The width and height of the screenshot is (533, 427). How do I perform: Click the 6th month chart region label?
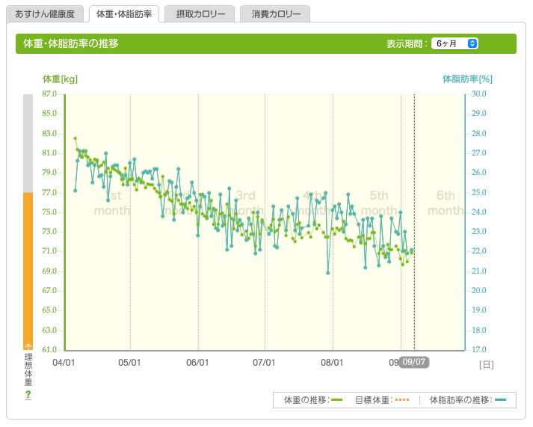(445, 203)
